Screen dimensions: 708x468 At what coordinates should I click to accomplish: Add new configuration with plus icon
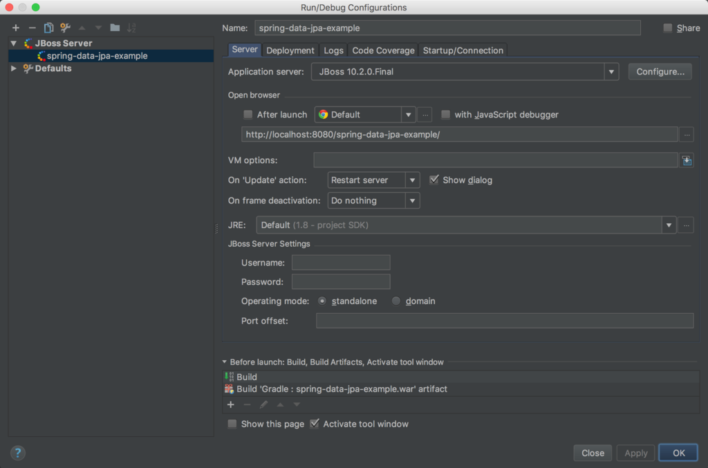(x=16, y=28)
